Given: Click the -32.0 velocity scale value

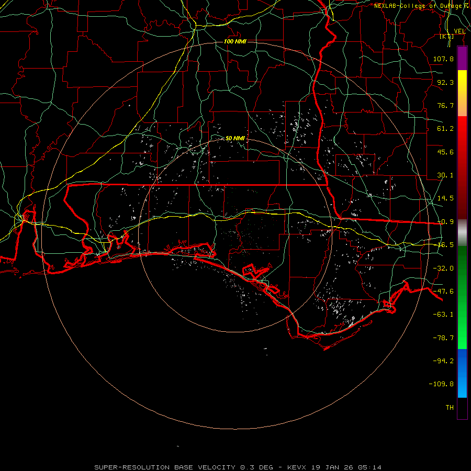Looking at the screenshot, I should coord(443,268).
